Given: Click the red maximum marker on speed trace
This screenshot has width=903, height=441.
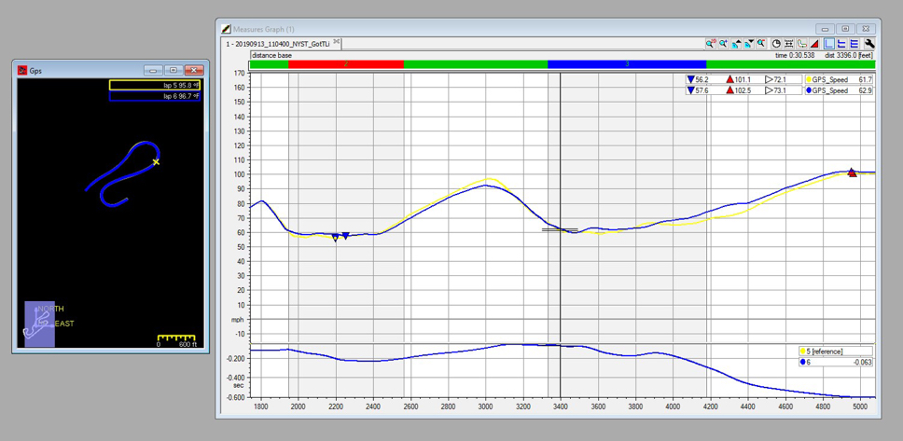Looking at the screenshot, I should click(852, 172).
